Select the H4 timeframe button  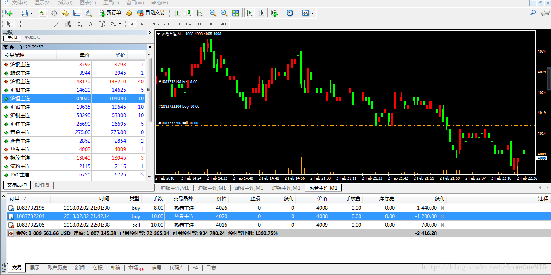tap(189, 24)
